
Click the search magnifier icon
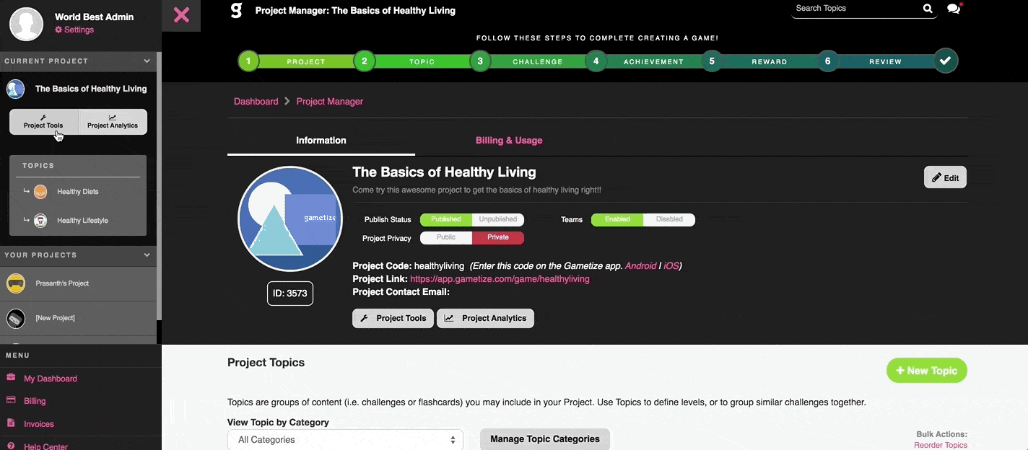pos(928,9)
